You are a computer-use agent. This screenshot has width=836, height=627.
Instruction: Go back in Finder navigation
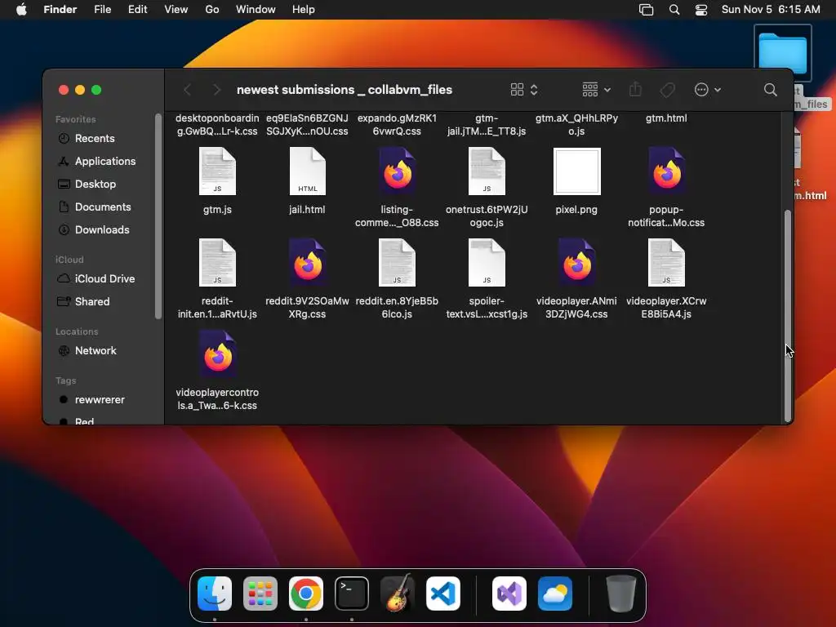(187, 90)
